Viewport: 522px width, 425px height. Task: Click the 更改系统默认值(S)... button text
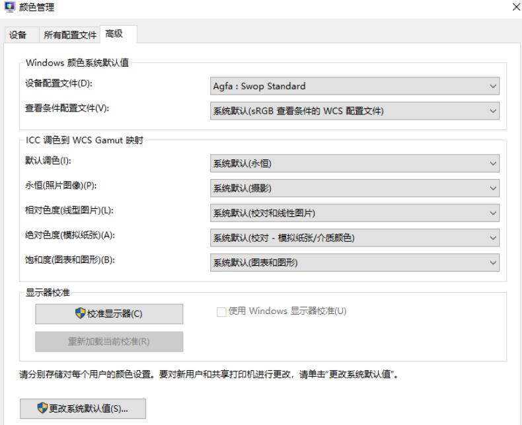click(88, 408)
